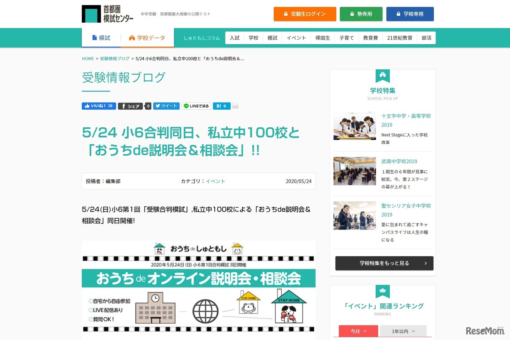Open the 今月 ranking dropdown
This screenshot has width=510, height=340.
pyautogui.click(x=359, y=331)
